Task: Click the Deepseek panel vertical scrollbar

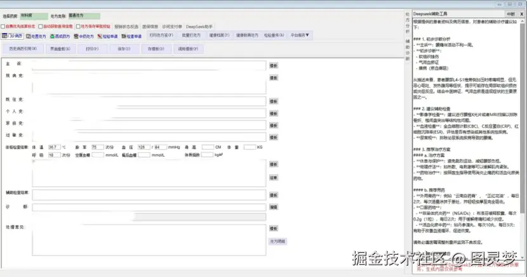Action: coord(523,138)
